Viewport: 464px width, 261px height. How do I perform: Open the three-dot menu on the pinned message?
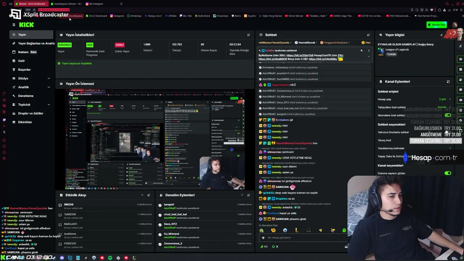(x=369, y=50)
